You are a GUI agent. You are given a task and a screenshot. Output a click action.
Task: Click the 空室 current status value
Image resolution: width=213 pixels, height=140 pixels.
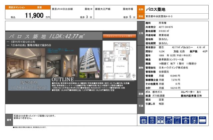point(161,100)
